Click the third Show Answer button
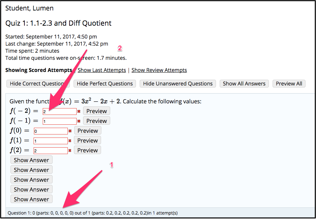This screenshot has width=316, height=224. tap(31, 179)
